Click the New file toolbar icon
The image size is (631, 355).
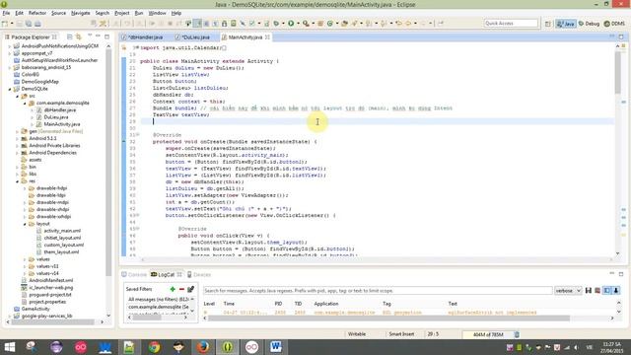(5, 24)
